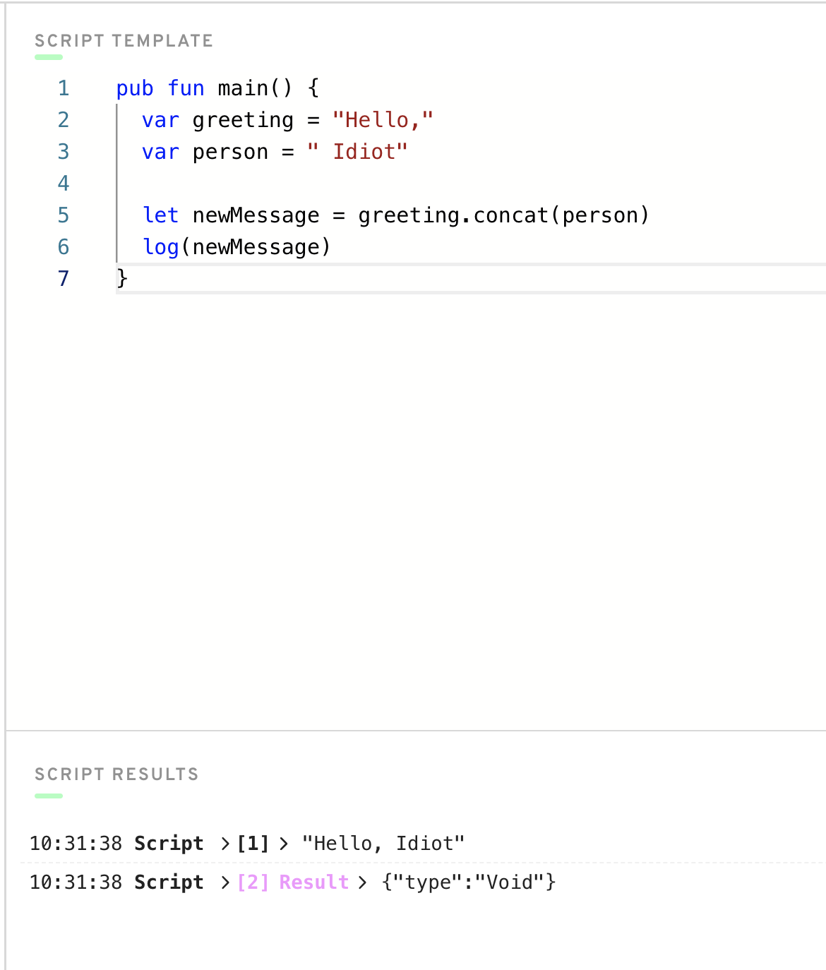Click the chevron before [1] in results
Screen dimensions: 826x970
(225, 844)
